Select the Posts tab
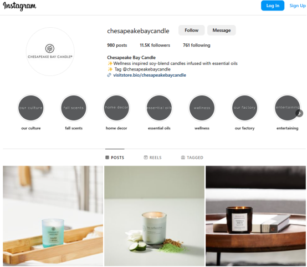Viewport: 307px width, 267px height. tap(115, 158)
